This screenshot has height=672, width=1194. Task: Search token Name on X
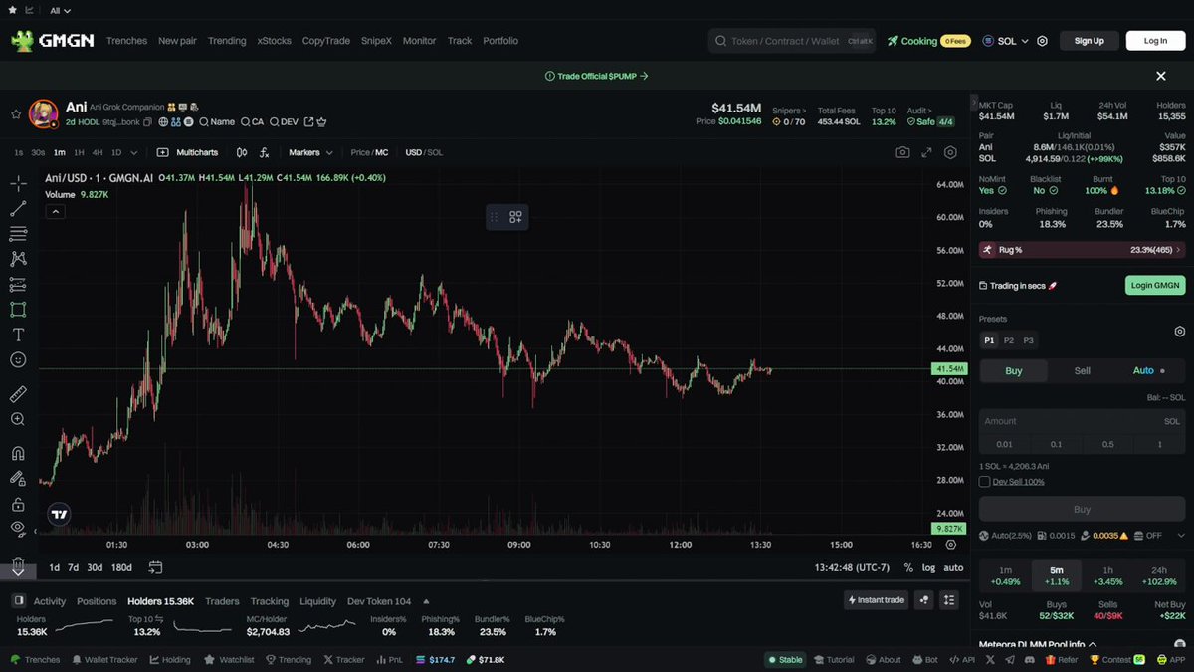(x=217, y=122)
